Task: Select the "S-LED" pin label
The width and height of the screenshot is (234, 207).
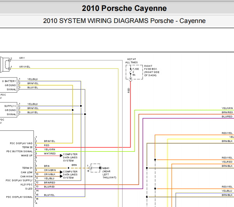Action: click(29, 189)
